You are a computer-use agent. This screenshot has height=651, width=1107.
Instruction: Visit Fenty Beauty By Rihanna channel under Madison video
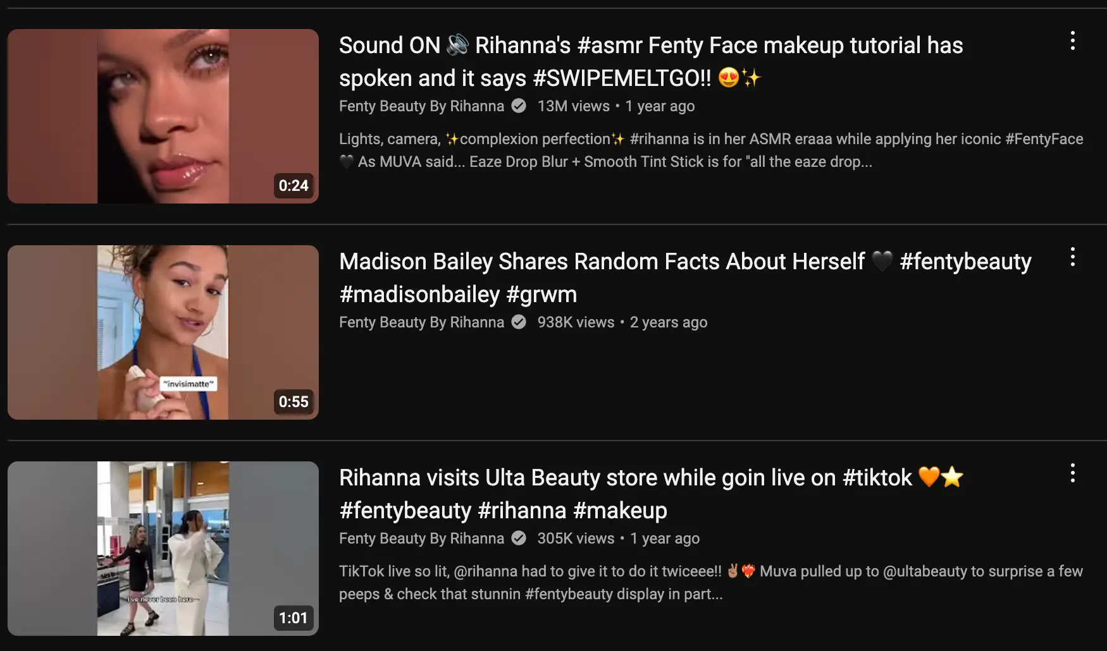coord(421,322)
